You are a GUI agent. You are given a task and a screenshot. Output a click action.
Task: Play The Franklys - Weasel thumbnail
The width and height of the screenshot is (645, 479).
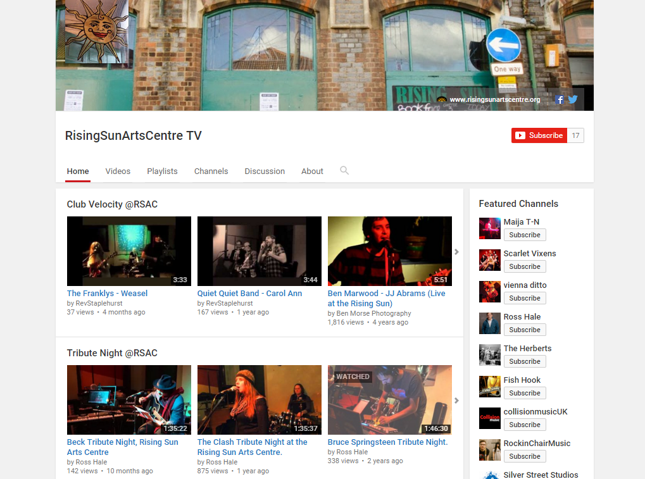[x=128, y=251]
